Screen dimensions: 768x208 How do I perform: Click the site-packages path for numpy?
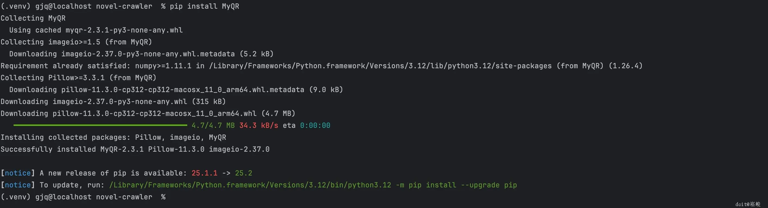[380, 66]
